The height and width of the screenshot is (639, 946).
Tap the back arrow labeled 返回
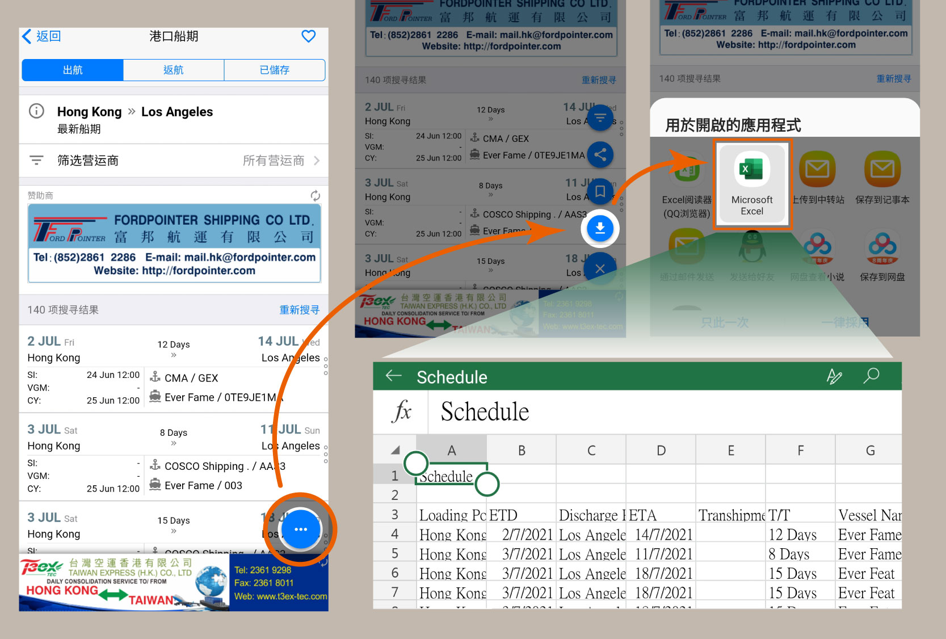click(41, 36)
